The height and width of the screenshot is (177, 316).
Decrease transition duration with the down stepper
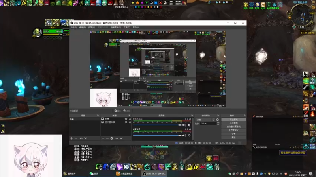(218, 124)
